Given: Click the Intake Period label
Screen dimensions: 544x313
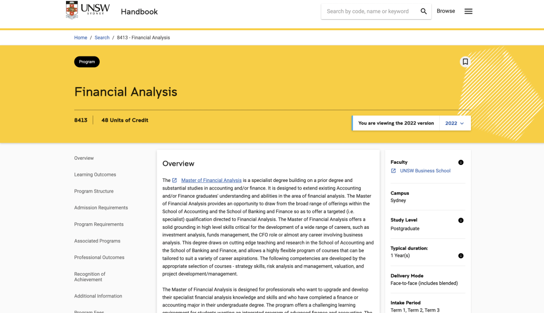Looking at the screenshot, I should [x=405, y=303].
